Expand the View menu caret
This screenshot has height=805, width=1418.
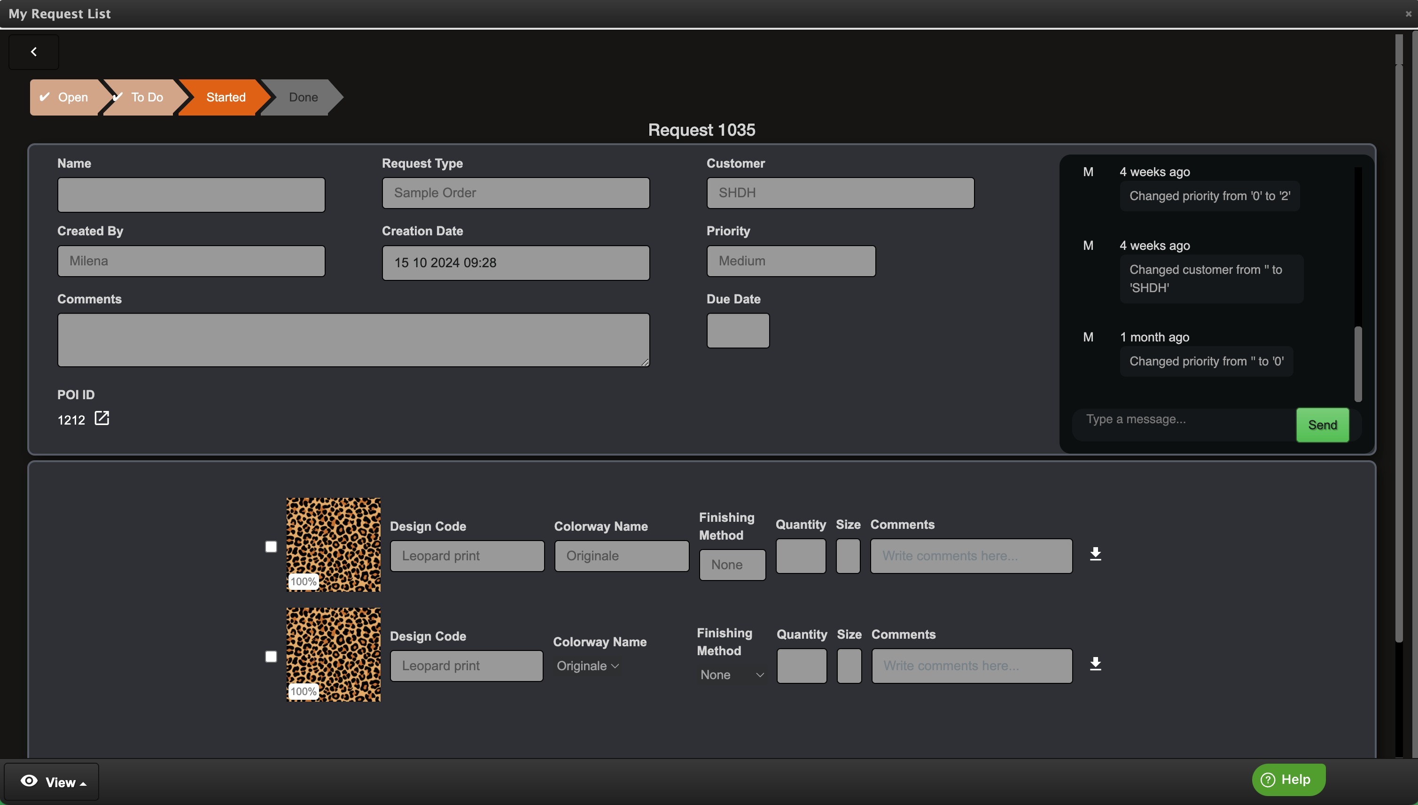(83, 783)
